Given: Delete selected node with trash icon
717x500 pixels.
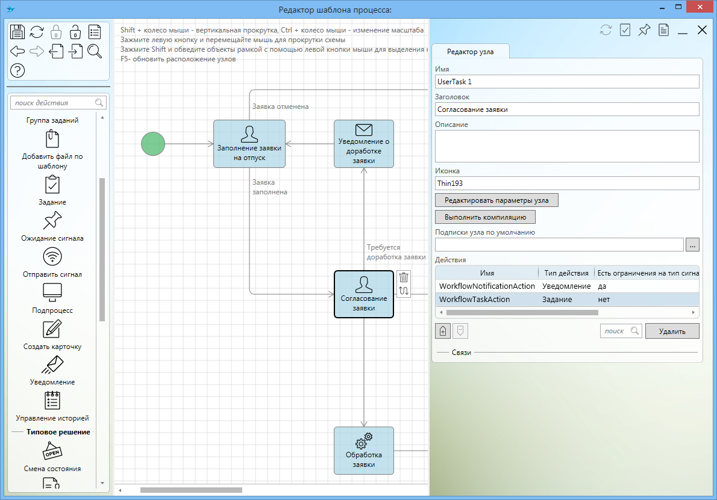Looking at the screenshot, I should (404, 277).
